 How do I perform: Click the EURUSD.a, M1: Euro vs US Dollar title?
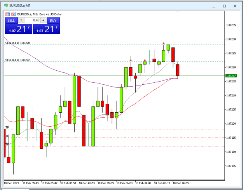[x=39, y=14]
